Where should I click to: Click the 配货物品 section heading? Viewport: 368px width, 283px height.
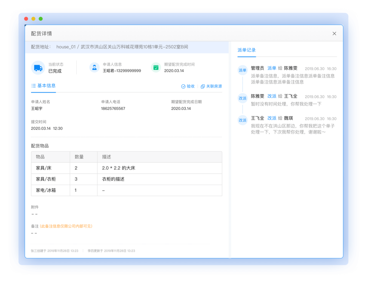40,146
